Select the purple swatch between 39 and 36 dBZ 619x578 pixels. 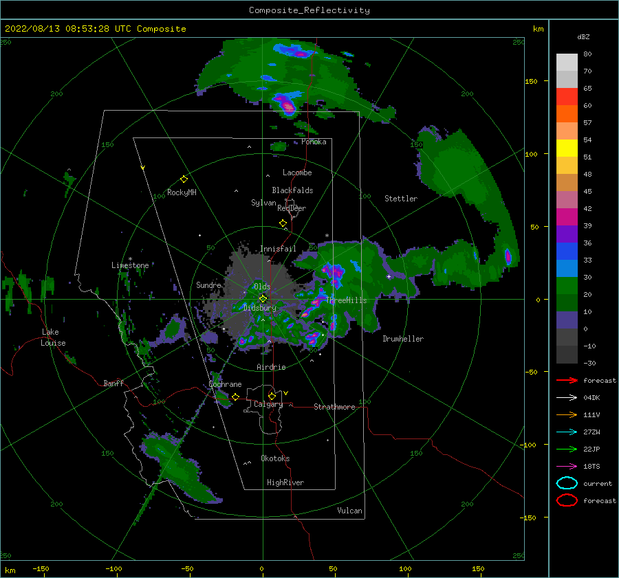point(567,234)
